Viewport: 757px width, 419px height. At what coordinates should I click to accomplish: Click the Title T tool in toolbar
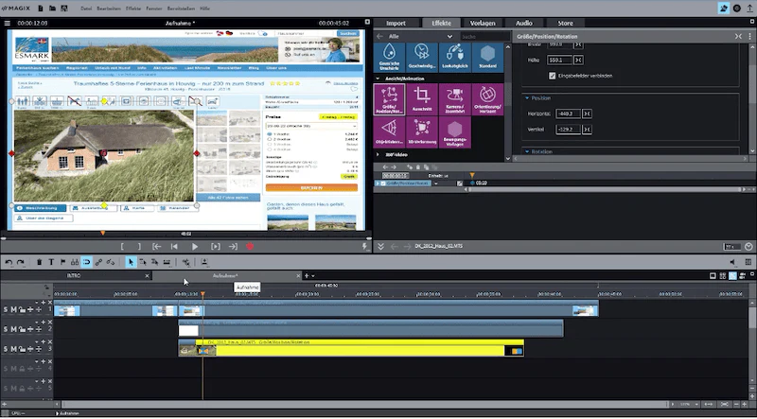point(51,262)
